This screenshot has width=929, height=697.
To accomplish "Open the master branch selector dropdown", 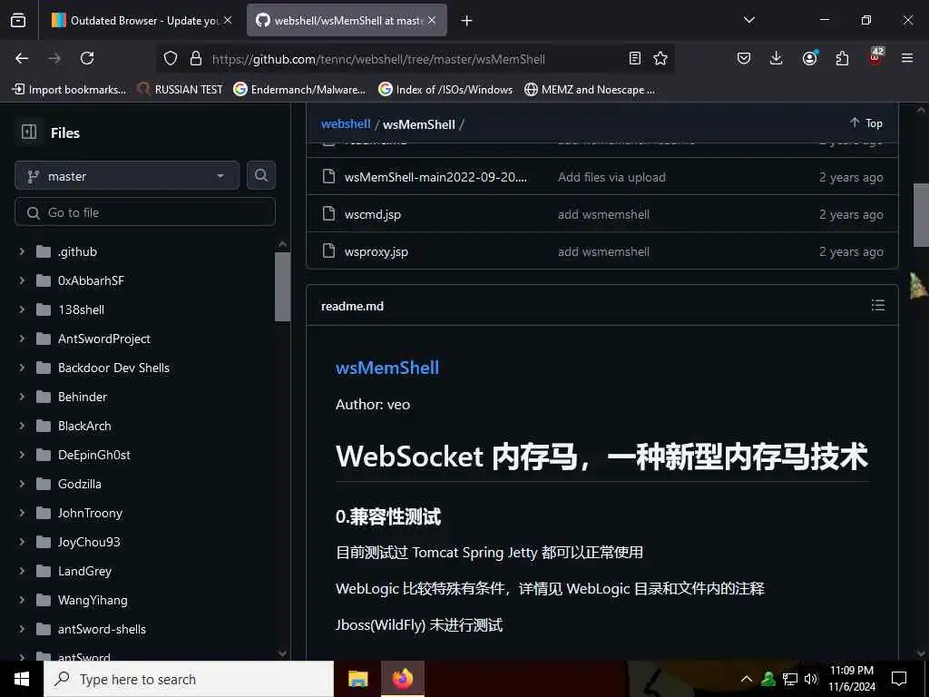I will click(x=127, y=176).
